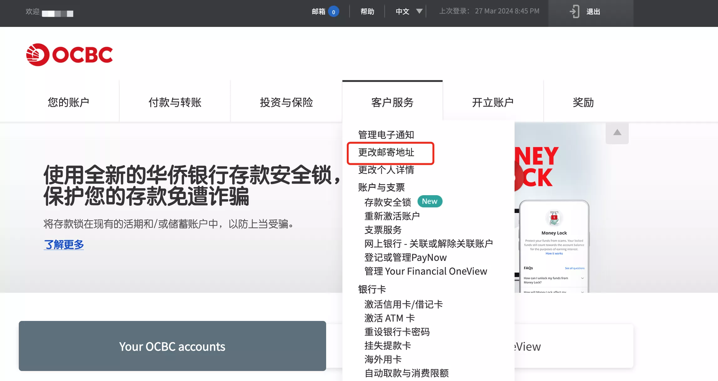718x381 pixels.
Task: Select 激活信用卡/借记卡 option
Action: point(403,304)
